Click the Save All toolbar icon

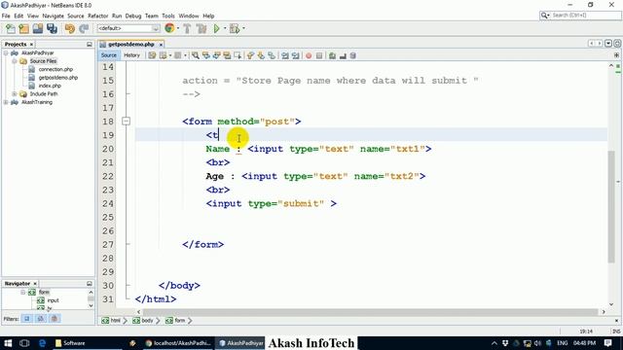(x=52, y=28)
